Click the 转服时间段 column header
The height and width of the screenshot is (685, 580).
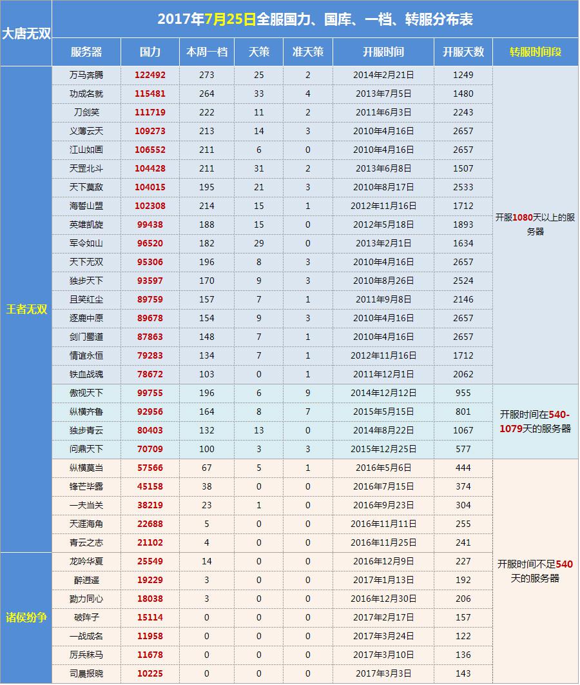click(536, 52)
